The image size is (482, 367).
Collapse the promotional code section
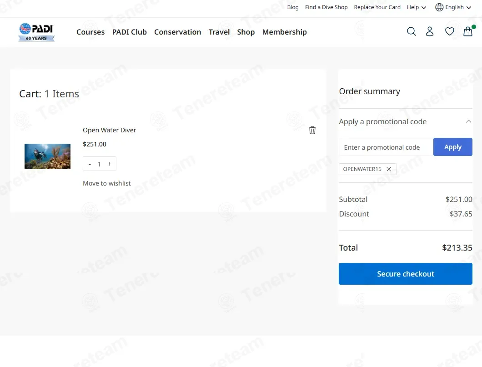click(x=468, y=121)
